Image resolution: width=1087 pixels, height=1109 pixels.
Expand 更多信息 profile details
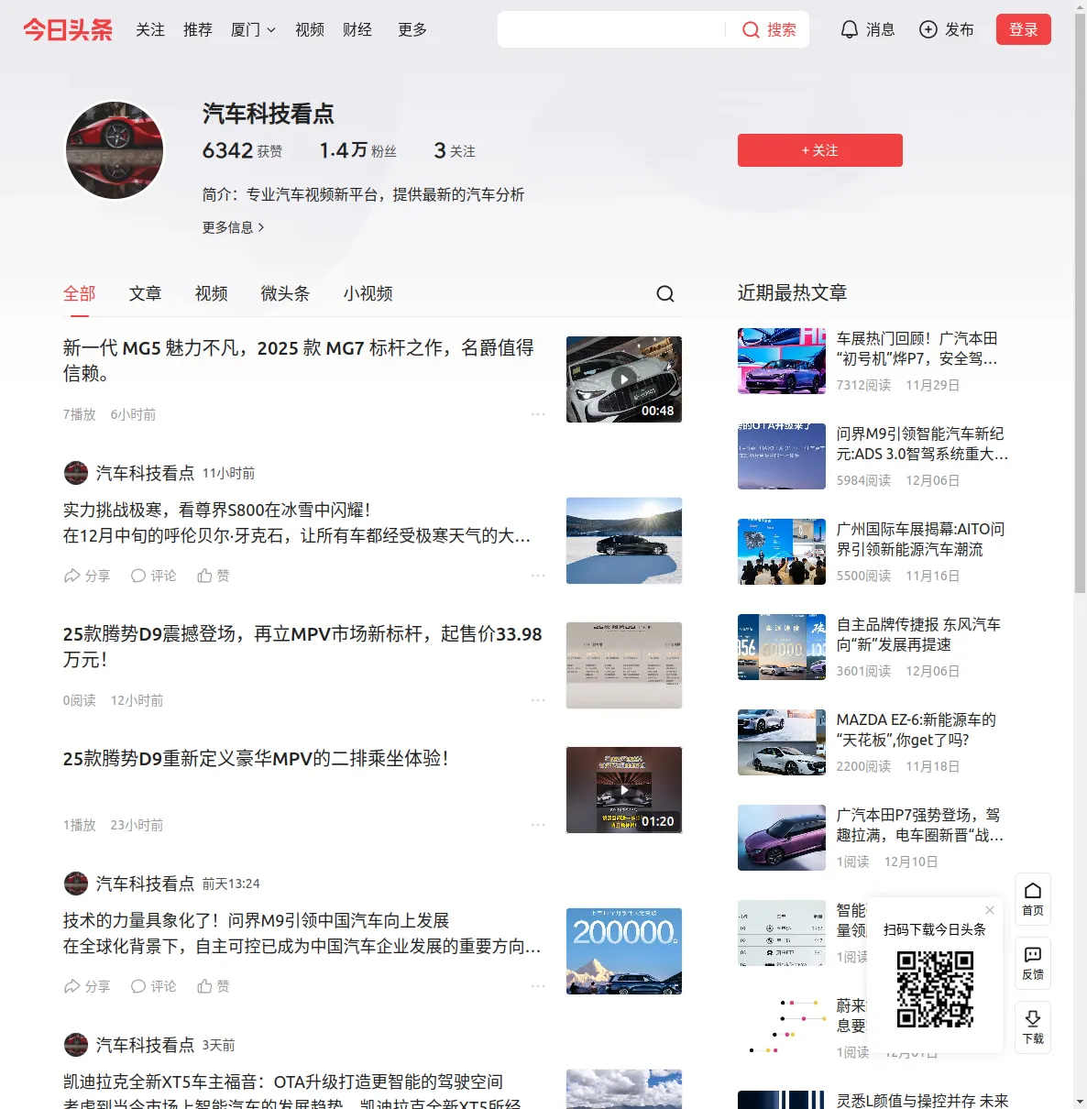[x=233, y=227]
